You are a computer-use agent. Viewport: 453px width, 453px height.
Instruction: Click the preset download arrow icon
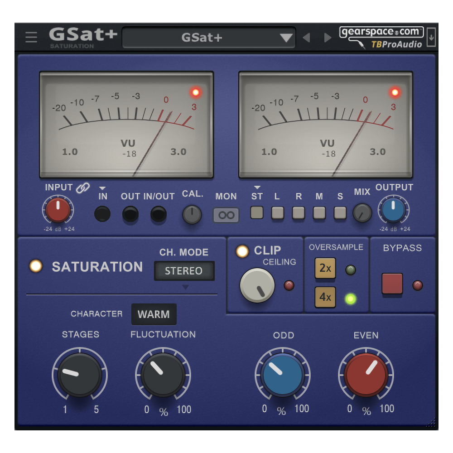point(431,36)
